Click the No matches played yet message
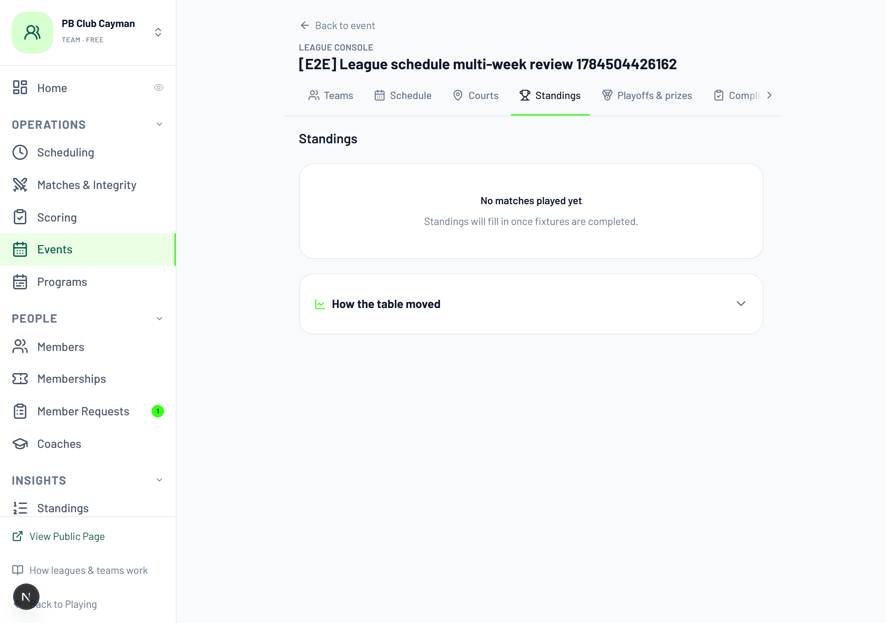This screenshot has width=886, height=623. [x=531, y=201]
